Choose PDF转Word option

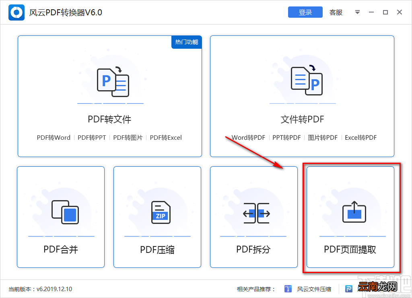(54, 138)
